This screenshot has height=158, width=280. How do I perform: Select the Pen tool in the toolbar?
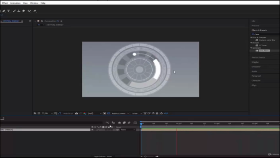4,11
